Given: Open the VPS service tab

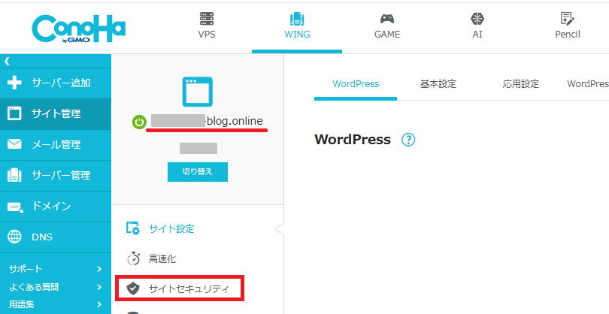Looking at the screenshot, I should coord(207,26).
